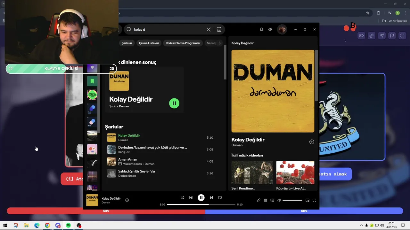Open Spotify notifications bell
This screenshot has width=410, height=230.
[261, 29]
